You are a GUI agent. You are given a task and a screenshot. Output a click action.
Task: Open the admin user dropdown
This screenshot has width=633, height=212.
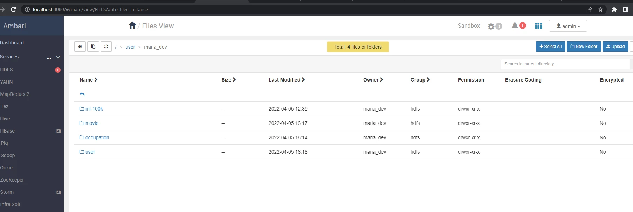tap(568, 26)
